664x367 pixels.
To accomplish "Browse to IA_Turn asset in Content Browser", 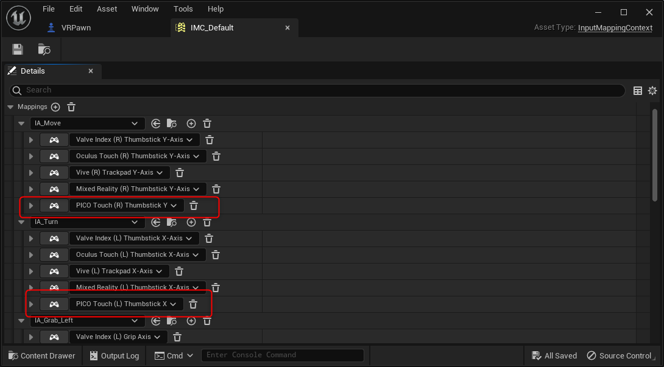I will coord(172,222).
